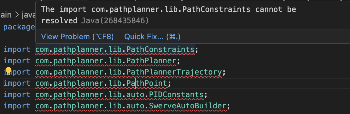Click the Java(268435846) error code in tooltip
The height and width of the screenshot is (114, 350).
click(x=115, y=21)
